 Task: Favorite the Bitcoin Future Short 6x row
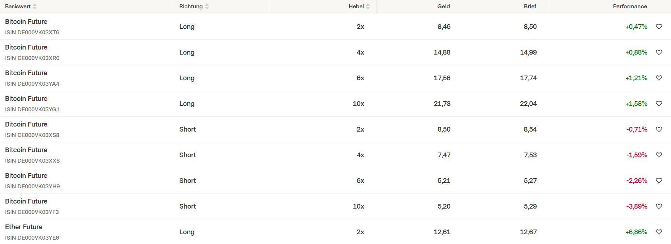(659, 181)
